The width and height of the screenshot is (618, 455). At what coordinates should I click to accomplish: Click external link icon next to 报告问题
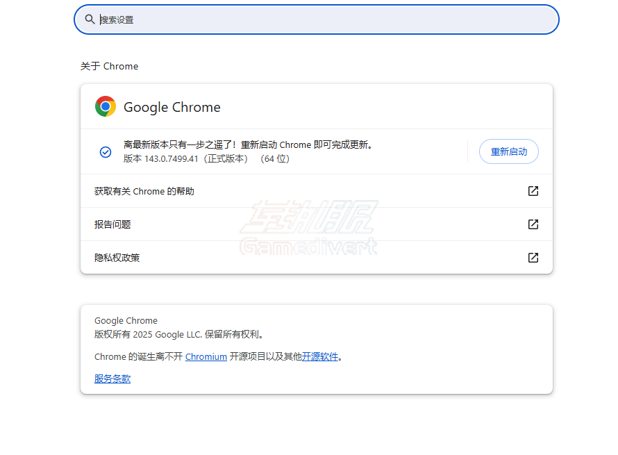[533, 224]
